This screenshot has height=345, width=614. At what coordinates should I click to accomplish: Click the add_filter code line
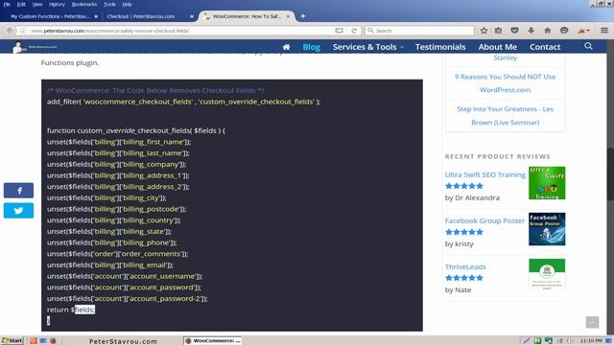click(x=183, y=102)
